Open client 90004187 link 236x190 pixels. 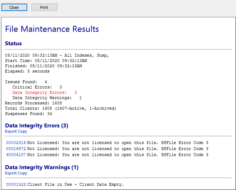tap(16, 155)
